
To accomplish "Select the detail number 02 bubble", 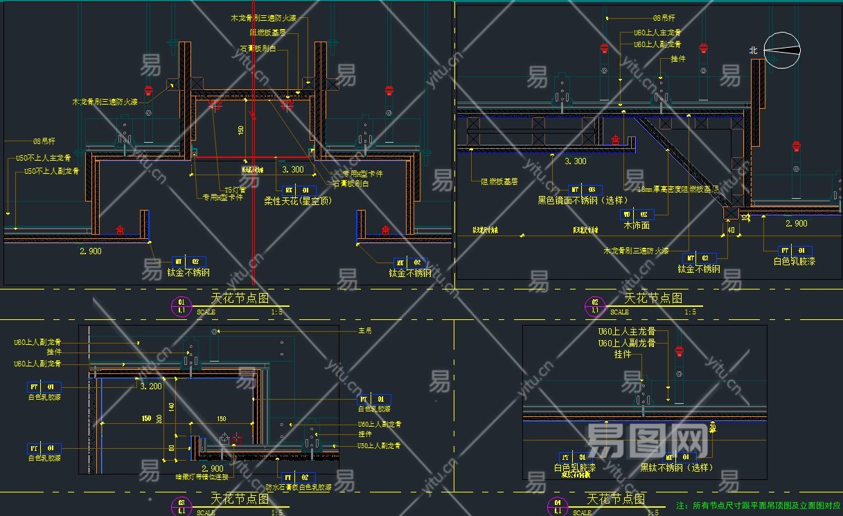I will tap(595, 306).
